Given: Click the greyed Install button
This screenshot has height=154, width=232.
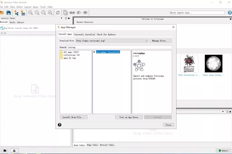Looking at the screenshot, I should coord(158,117).
